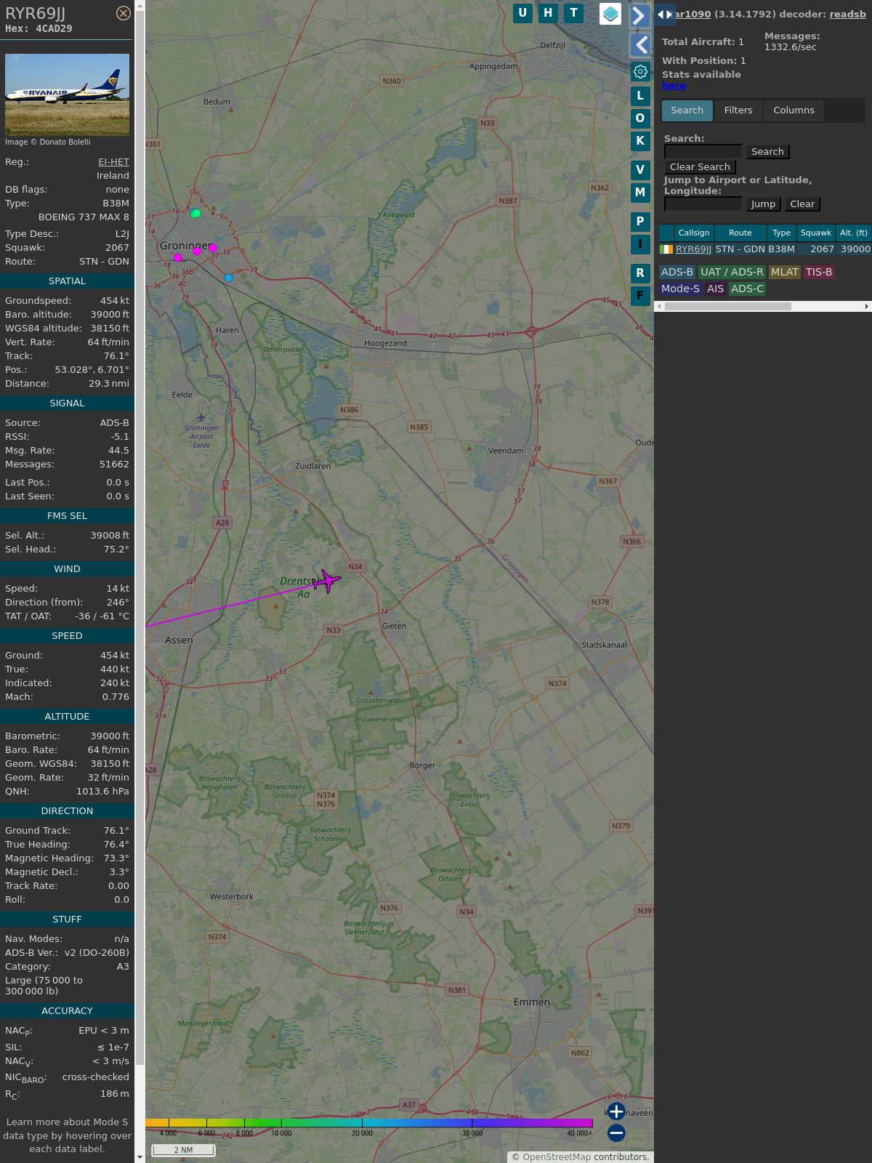872x1163 pixels.
Task: Click the right arrow sidebar expand button
Action: point(639,16)
